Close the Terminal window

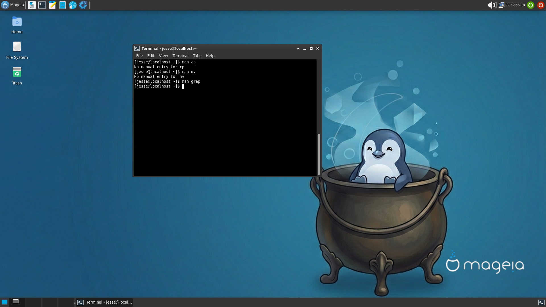tap(318, 49)
